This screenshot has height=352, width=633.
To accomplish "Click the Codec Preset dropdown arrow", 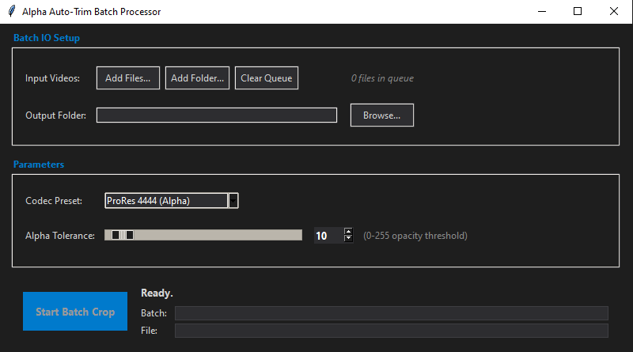I will pos(233,201).
